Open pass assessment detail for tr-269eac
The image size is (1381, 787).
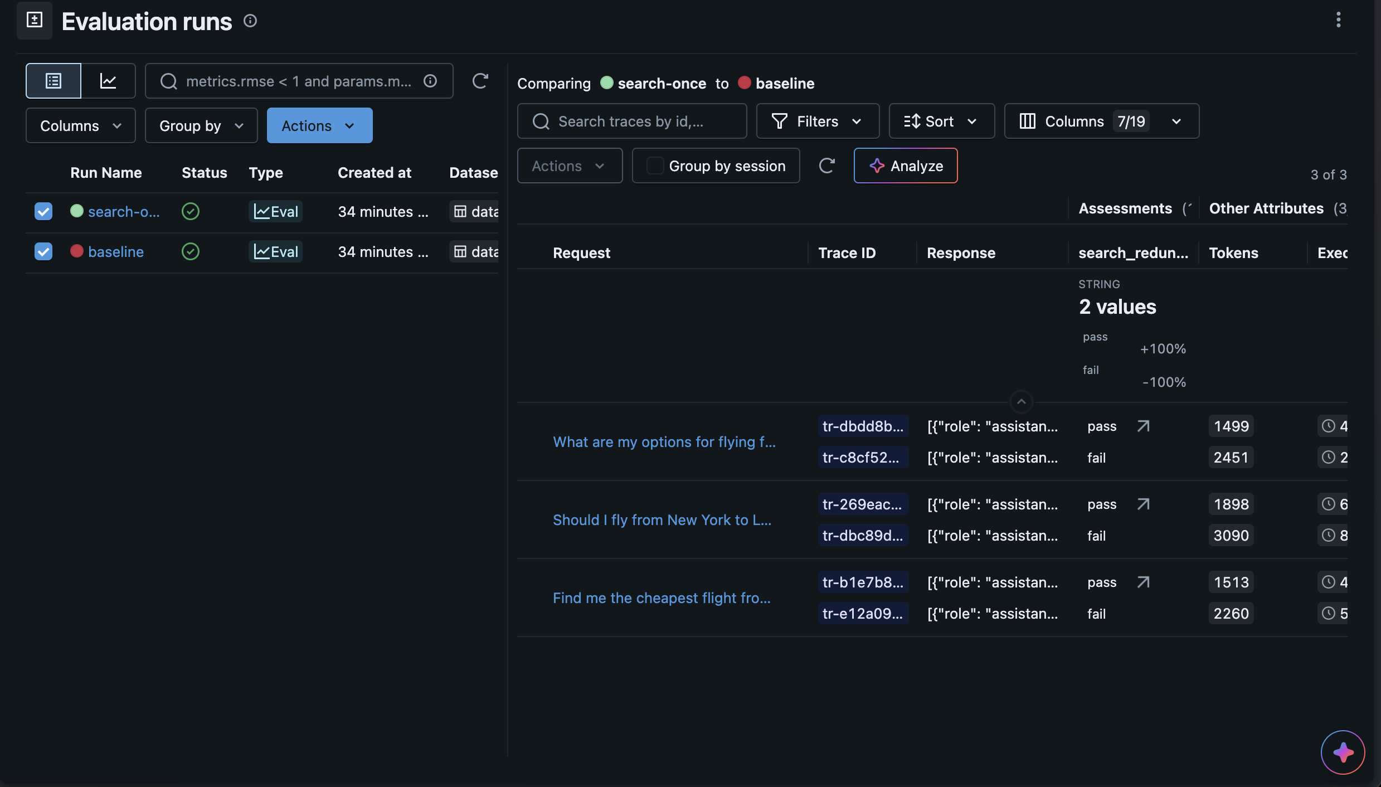point(1143,504)
